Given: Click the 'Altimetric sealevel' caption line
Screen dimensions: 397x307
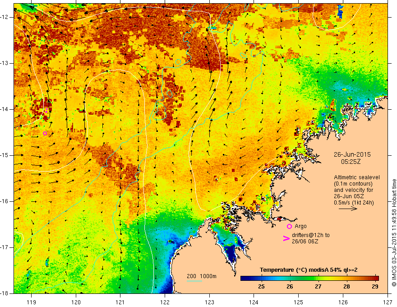Looking at the screenshot, I should coord(356,177).
